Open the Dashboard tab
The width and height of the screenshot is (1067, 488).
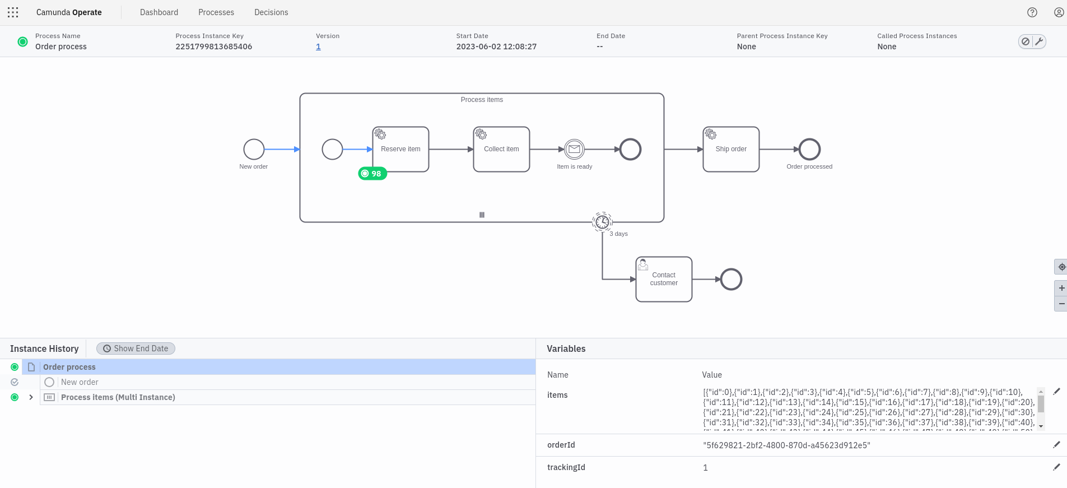pos(159,12)
